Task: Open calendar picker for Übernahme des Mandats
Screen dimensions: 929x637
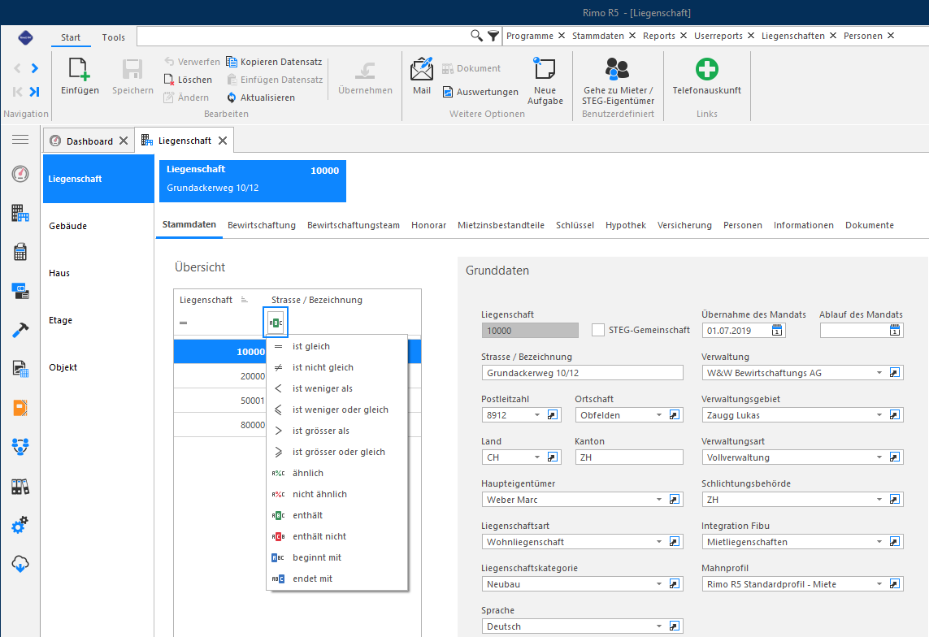Action: [777, 331]
